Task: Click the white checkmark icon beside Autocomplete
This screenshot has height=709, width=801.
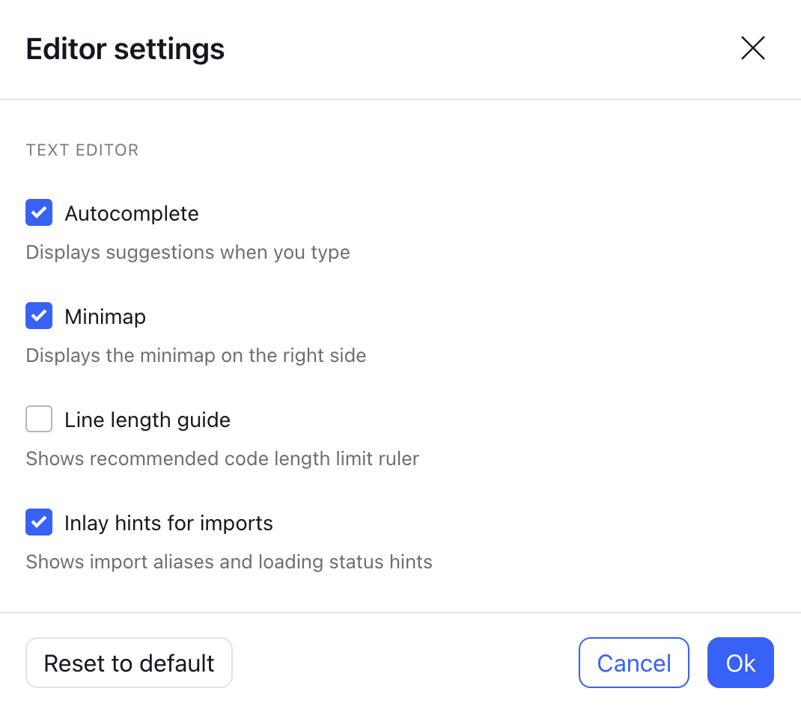Action: pos(39,212)
